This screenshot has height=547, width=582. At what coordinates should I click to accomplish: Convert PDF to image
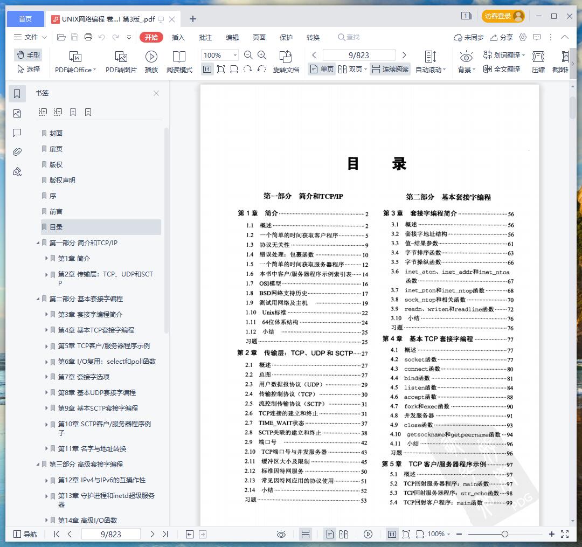pyautogui.click(x=121, y=62)
